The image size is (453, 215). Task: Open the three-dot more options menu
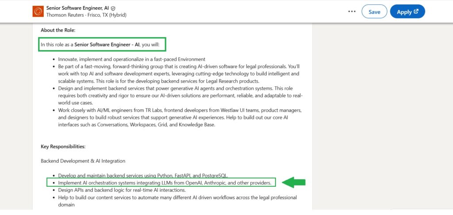pos(352,11)
